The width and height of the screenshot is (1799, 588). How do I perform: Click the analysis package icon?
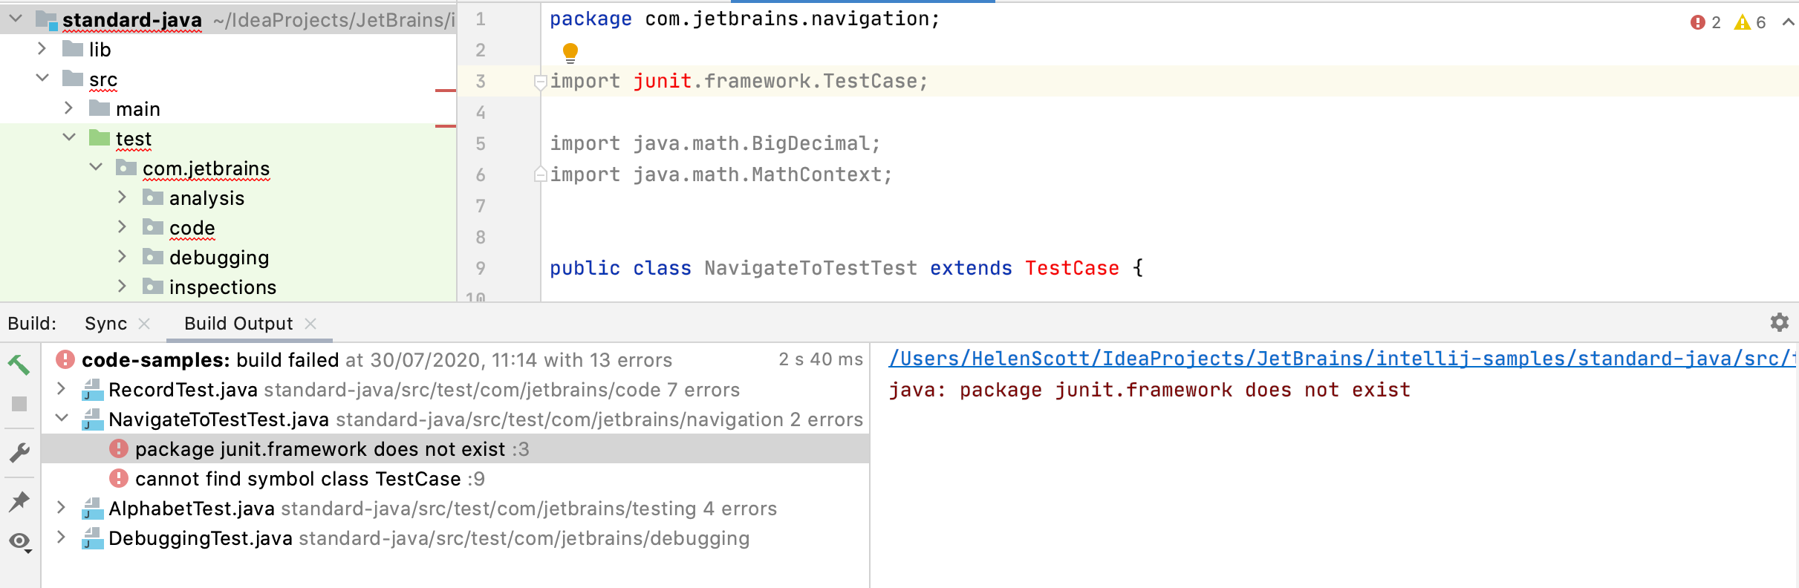coord(153,197)
